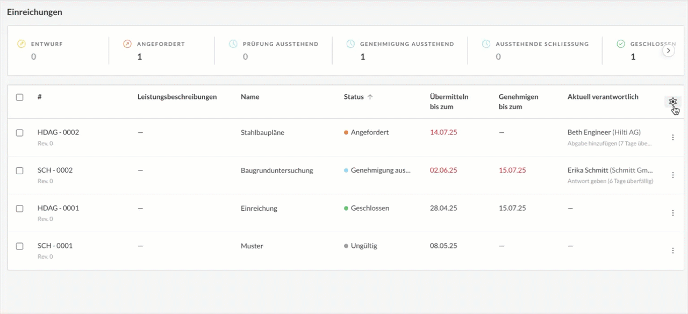This screenshot has height=314, width=688.
Task: Click the Prüfung ausstehend clock icon
Action: click(233, 44)
